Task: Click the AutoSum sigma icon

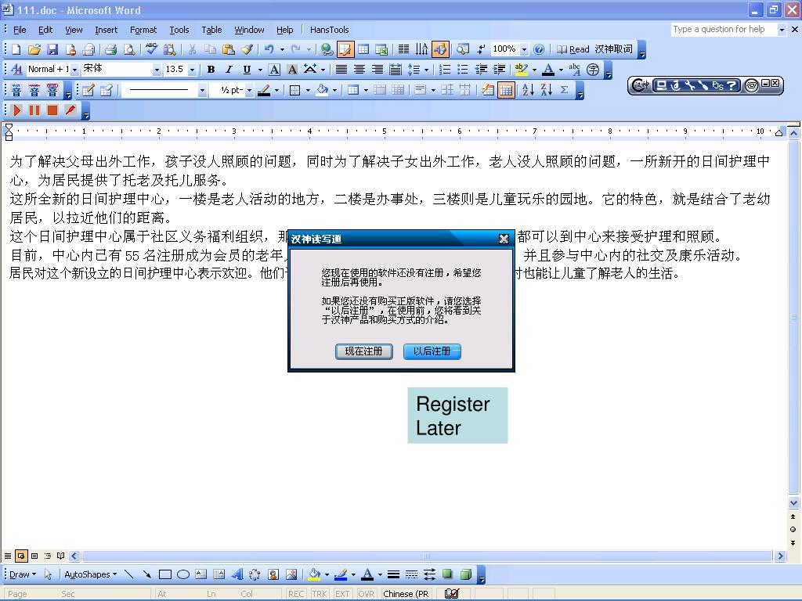Action: pos(564,91)
